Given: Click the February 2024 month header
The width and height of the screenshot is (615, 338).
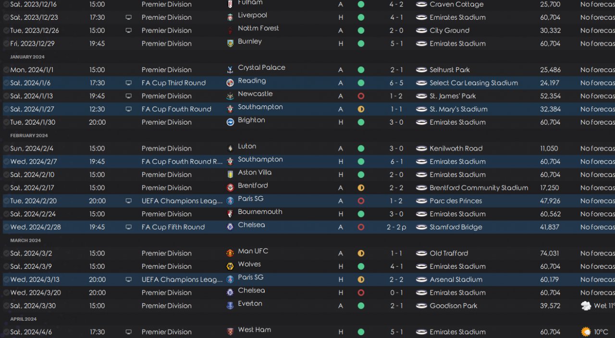Looking at the screenshot, I should [x=29, y=136].
